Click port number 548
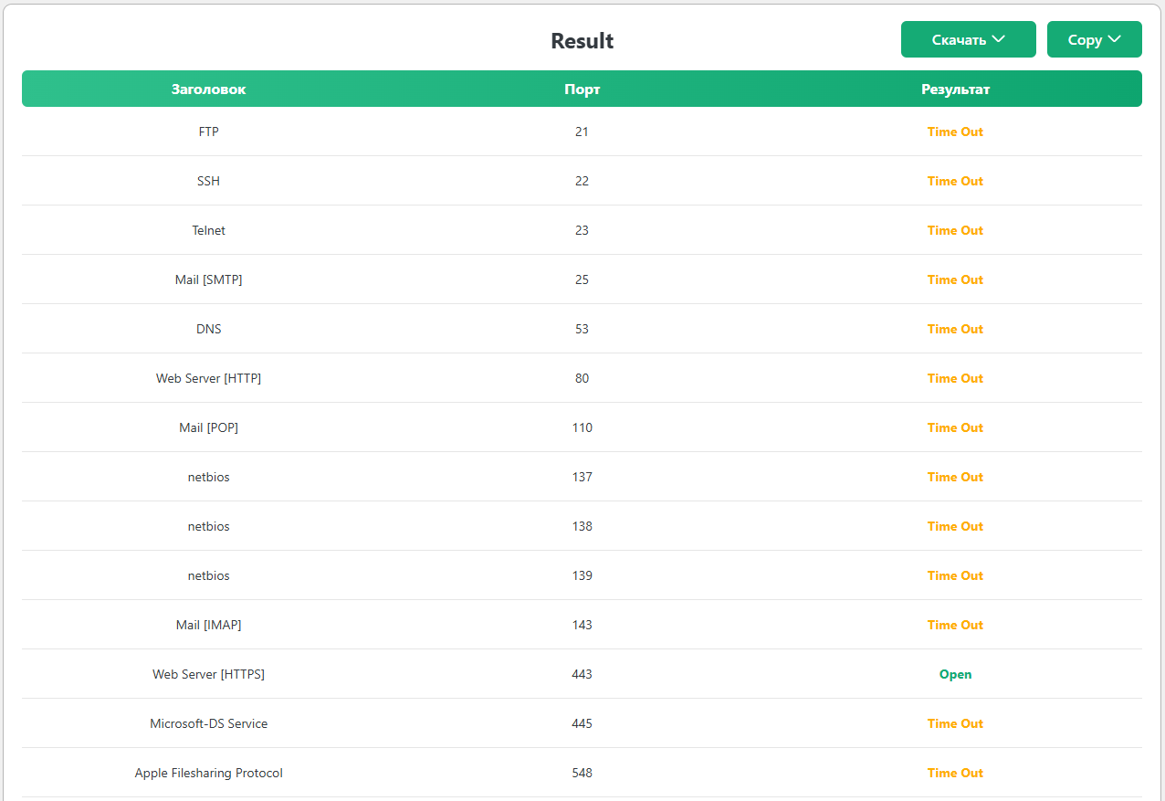Image resolution: width=1165 pixels, height=801 pixels. tap(582, 773)
